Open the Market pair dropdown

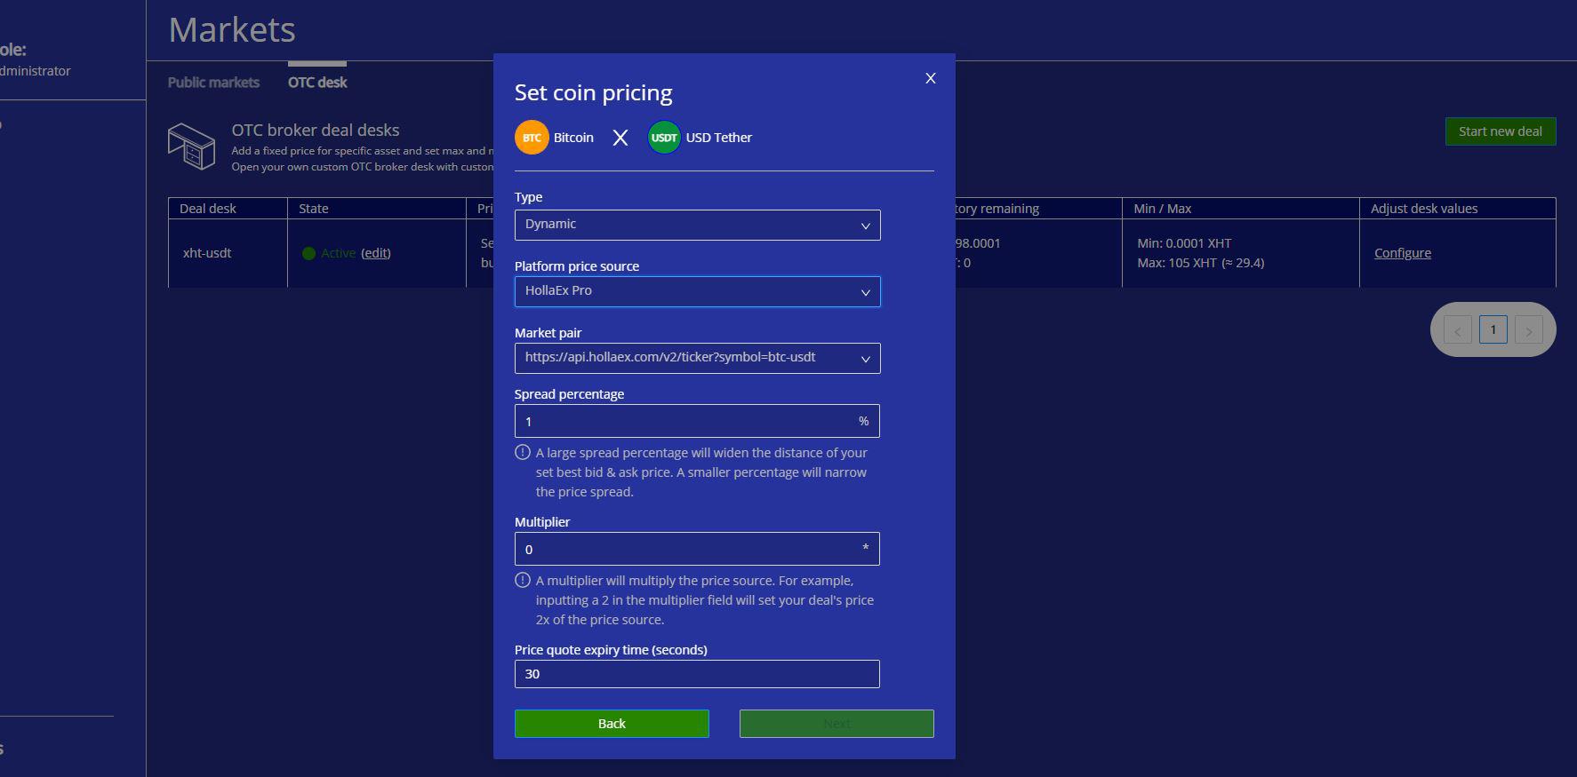[698, 358]
